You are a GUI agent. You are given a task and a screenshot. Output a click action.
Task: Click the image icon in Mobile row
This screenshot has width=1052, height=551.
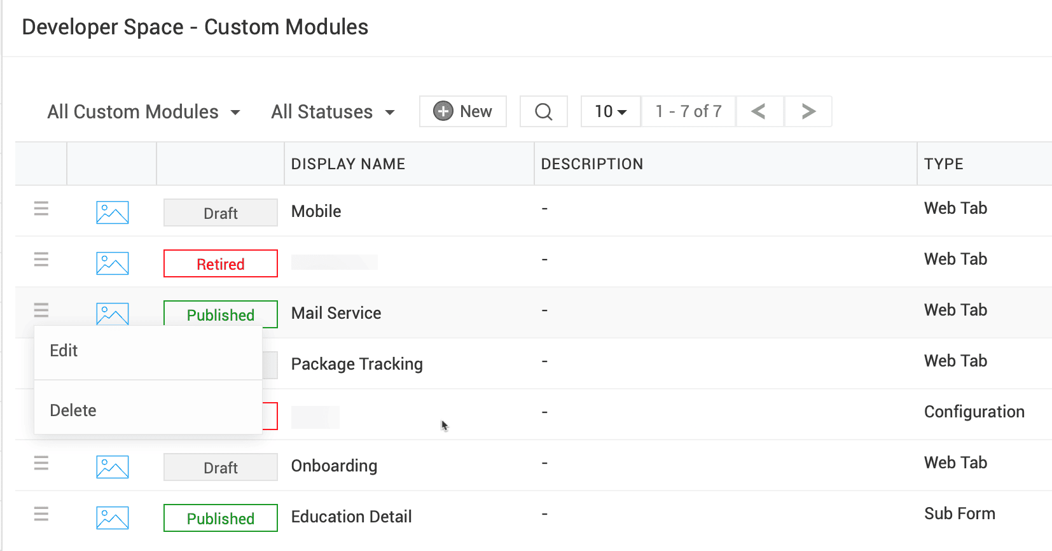pos(113,213)
